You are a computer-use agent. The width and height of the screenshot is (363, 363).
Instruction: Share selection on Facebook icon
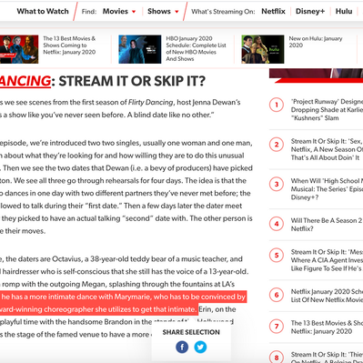pyautogui.click(x=182, y=347)
